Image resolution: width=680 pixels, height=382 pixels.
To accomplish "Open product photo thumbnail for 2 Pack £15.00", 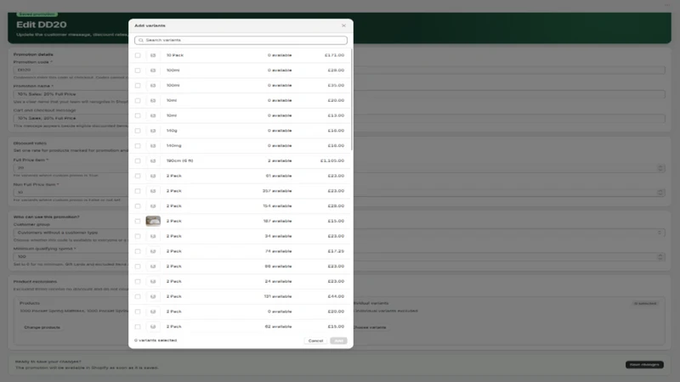I will tap(153, 221).
